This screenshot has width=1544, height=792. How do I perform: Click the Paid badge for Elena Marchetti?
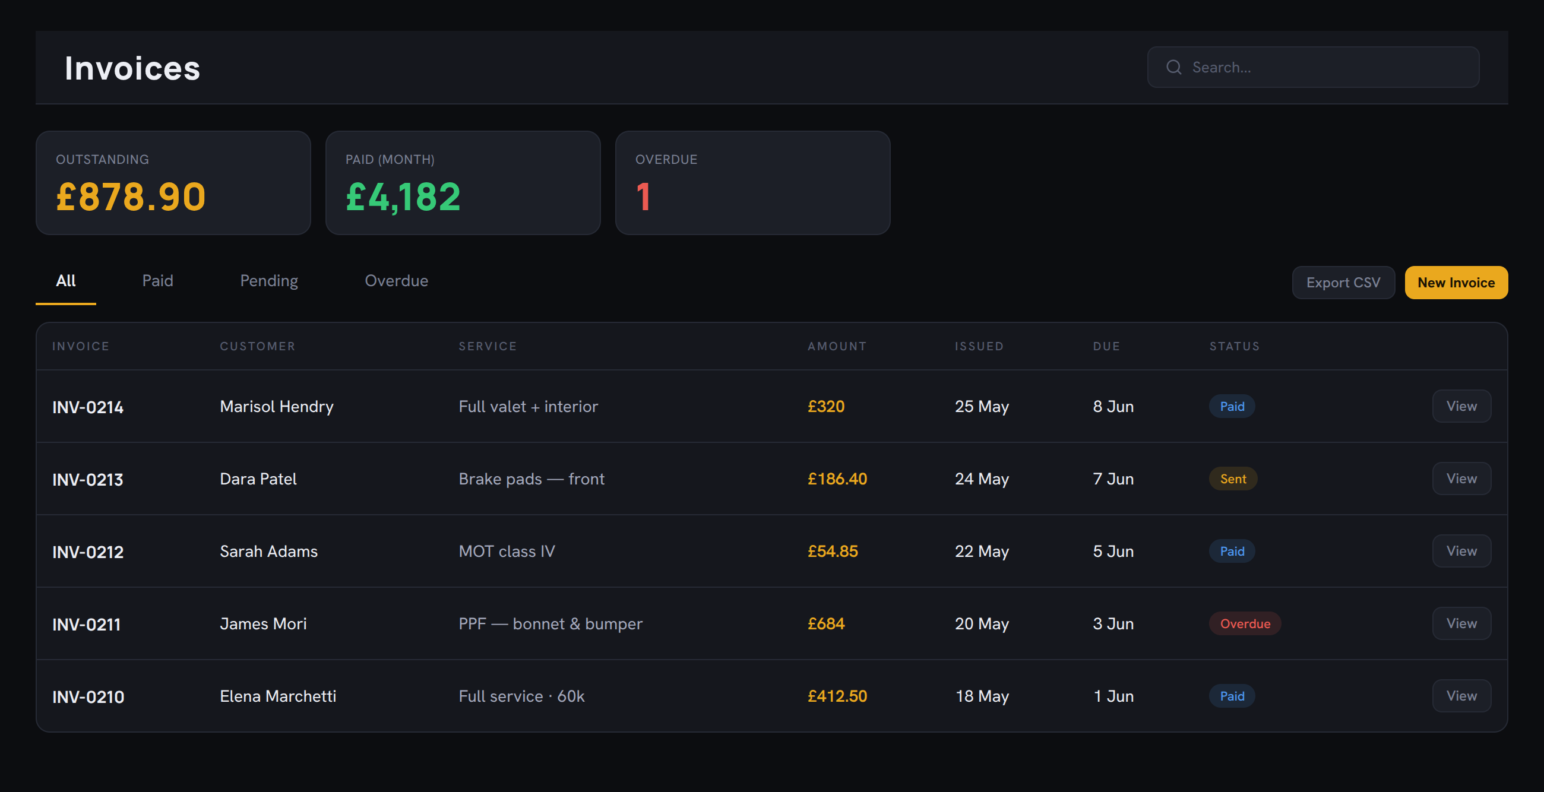1232,697
